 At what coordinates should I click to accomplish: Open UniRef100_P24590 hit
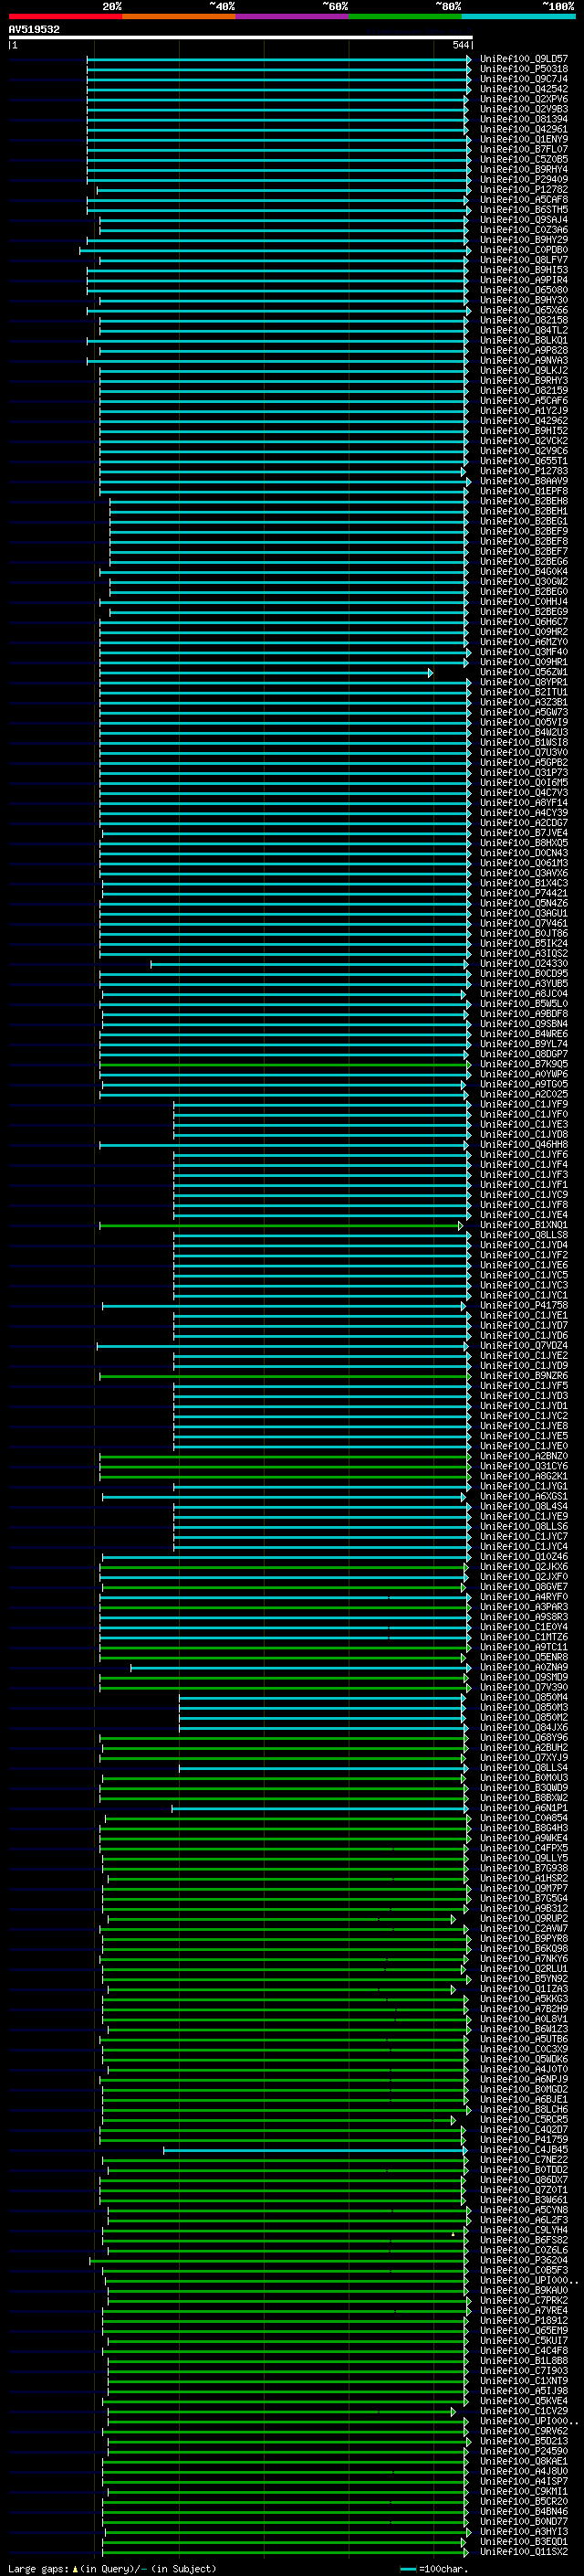point(523,2452)
